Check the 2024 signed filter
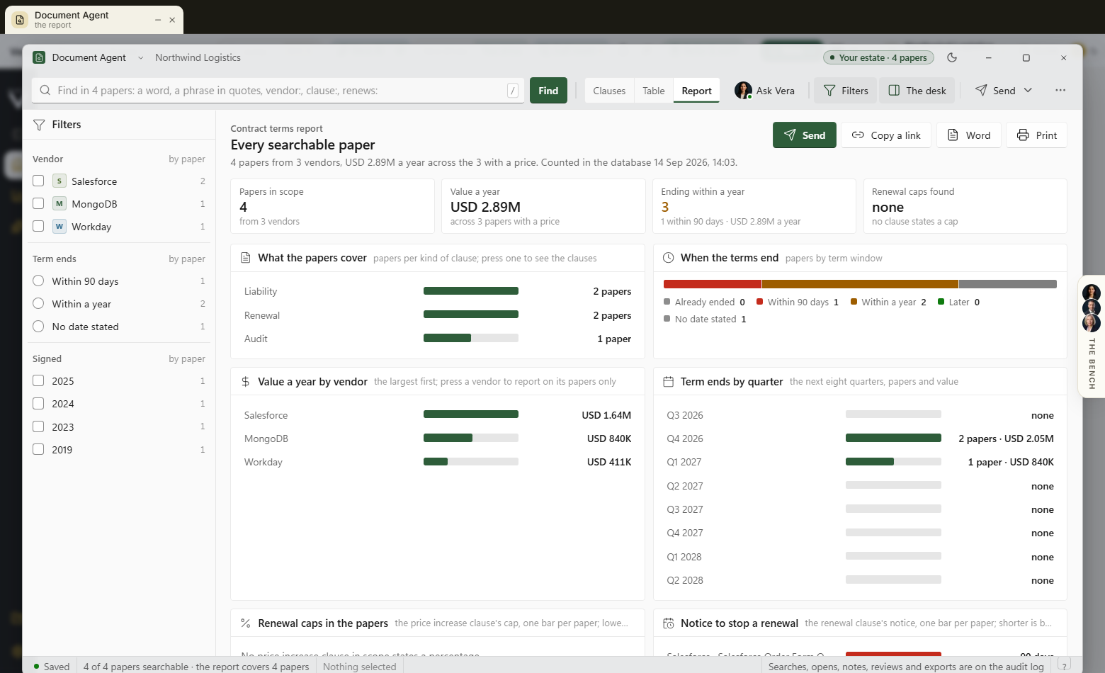 pos(38,403)
